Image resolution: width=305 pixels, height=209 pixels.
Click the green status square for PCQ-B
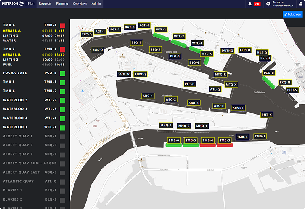coord(63,73)
